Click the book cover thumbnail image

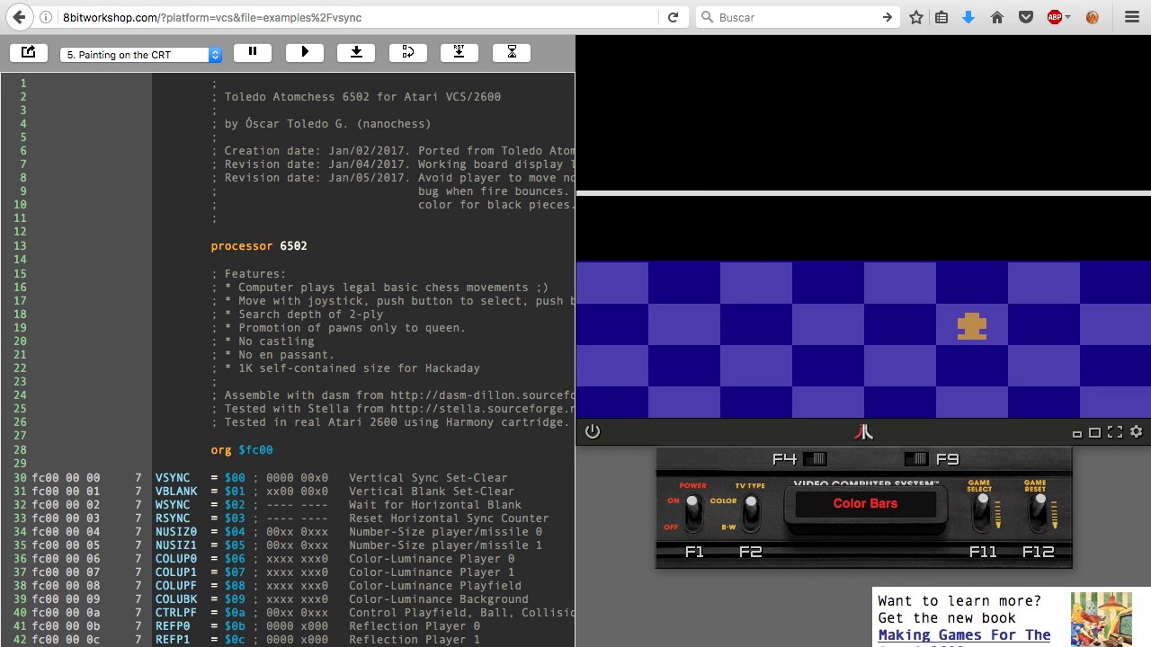point(1102,619)
